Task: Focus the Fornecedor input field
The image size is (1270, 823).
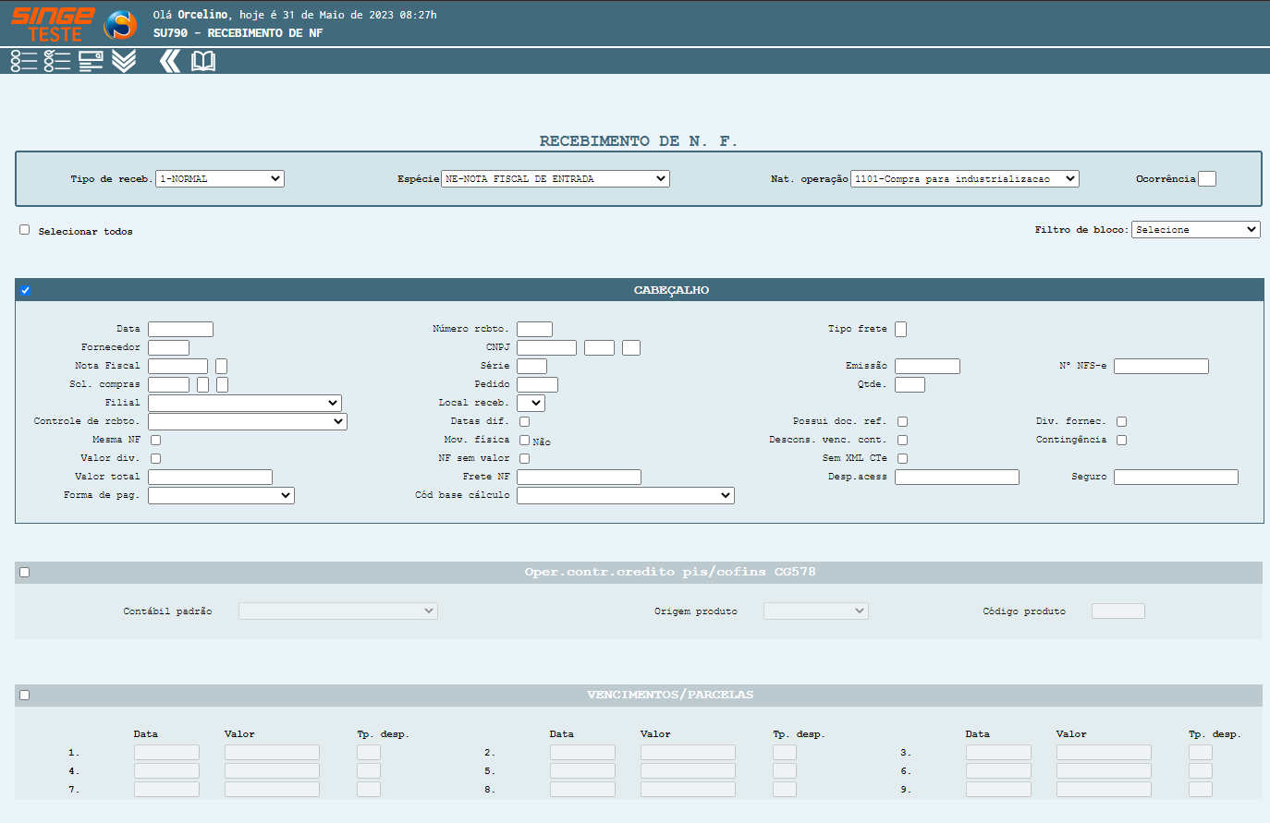Action: [x=168, y=348]
